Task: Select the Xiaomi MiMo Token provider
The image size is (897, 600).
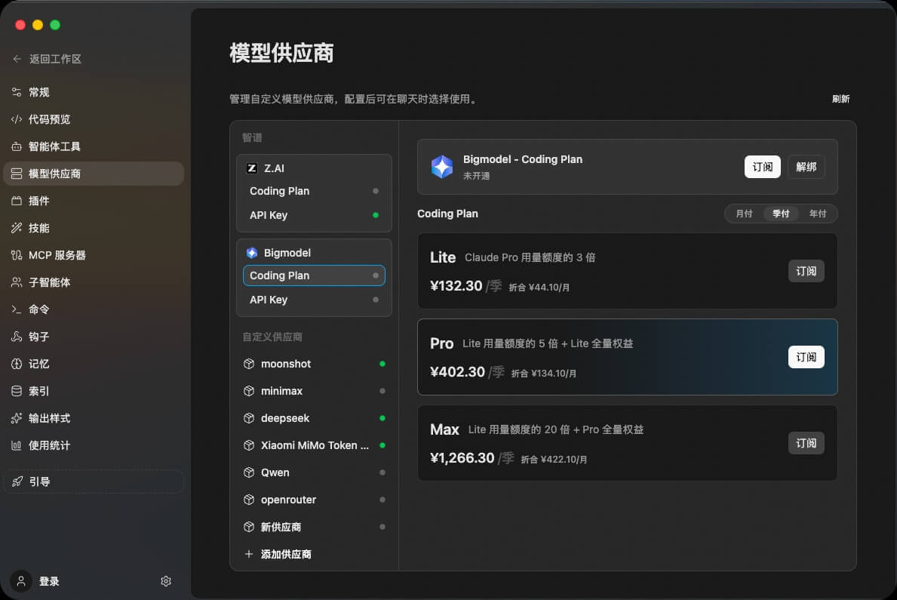Action: 314,445
